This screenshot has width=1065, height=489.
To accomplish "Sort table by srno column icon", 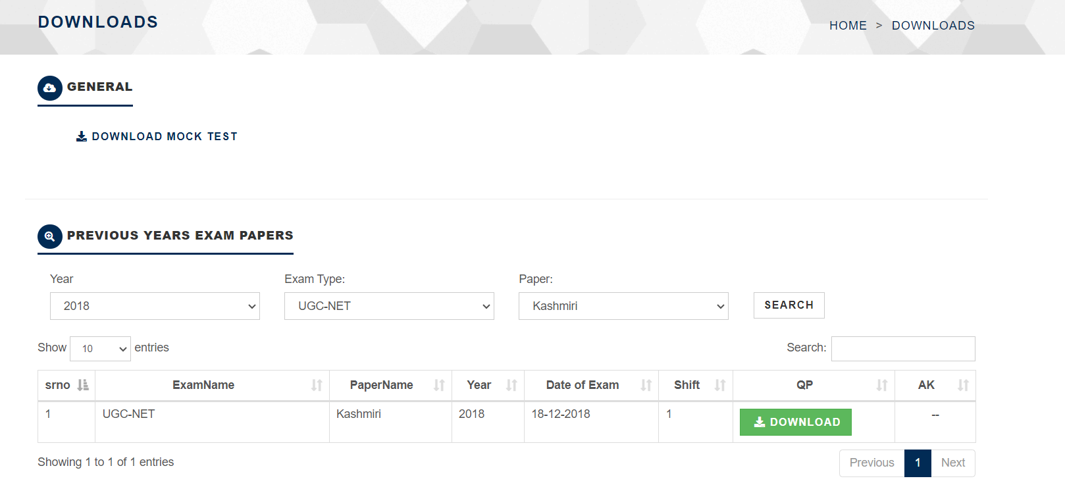I will click(83, 385).
